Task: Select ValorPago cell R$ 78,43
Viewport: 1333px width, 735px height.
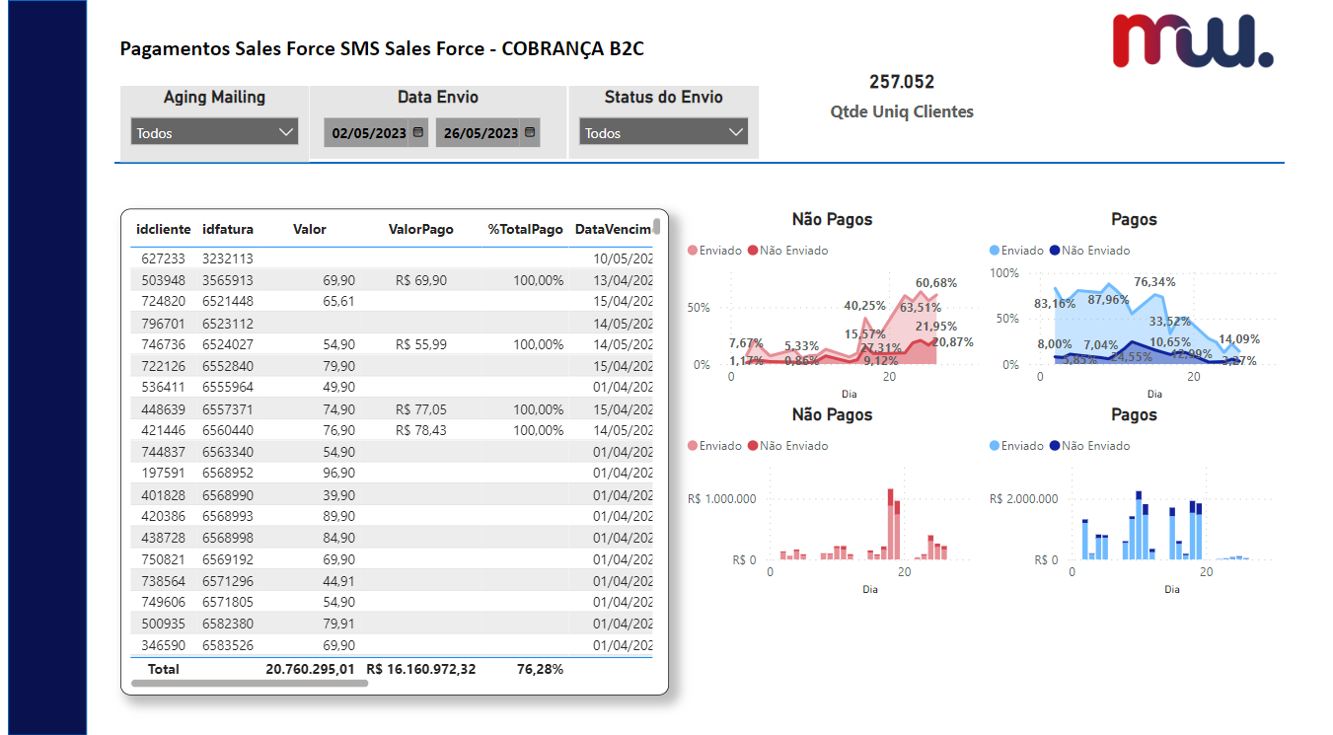Action: coord(421,430)
